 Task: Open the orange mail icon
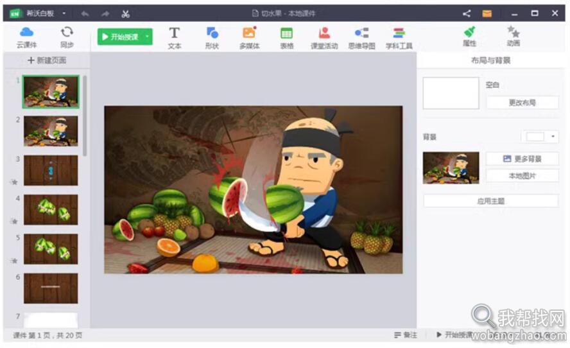click(x=487, y=13)
